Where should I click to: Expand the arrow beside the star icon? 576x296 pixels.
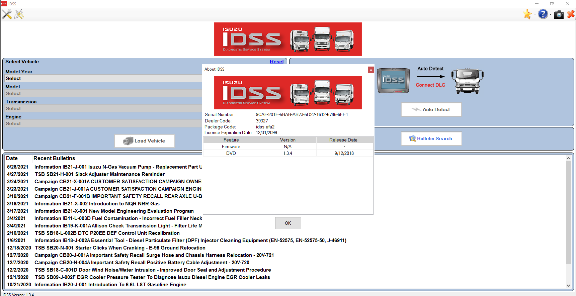[535, 14]
